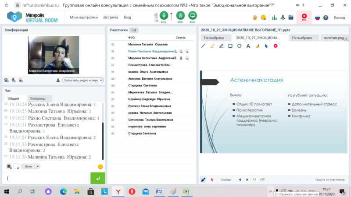This screenshot has height=197, width=351.
Task: Open the emoji status icon in header
Action: coord(263,18)
